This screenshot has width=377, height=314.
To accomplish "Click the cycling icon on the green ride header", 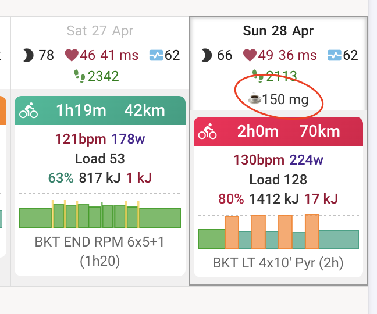I will pos(29,110).
